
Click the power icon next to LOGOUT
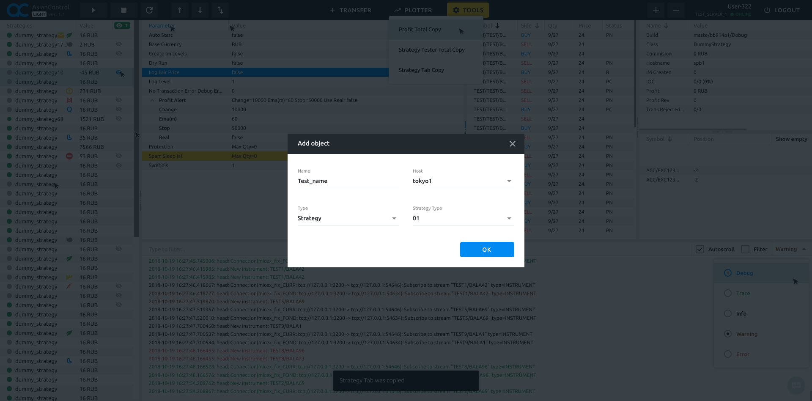766,10
